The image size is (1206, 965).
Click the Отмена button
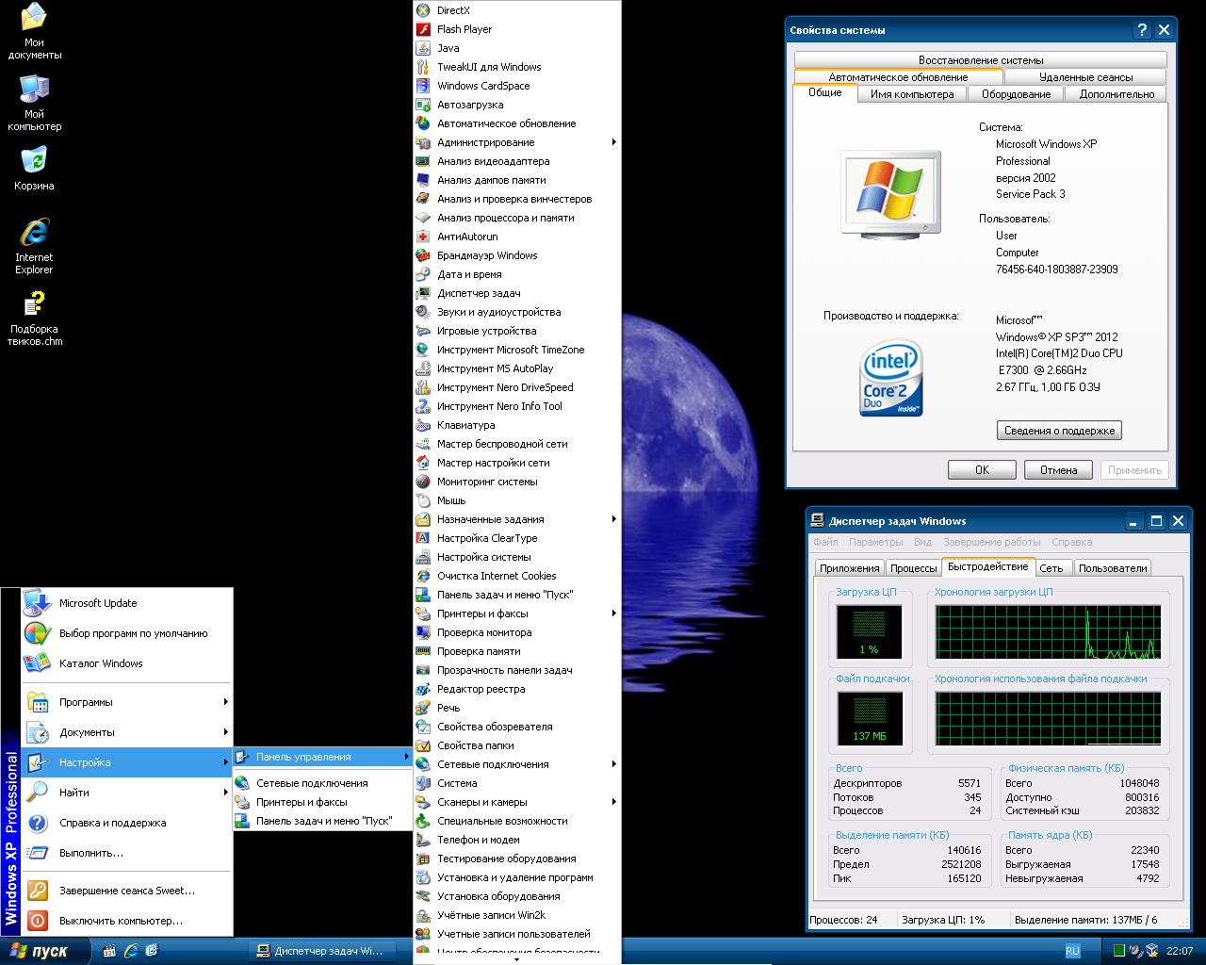[1058, 470]
